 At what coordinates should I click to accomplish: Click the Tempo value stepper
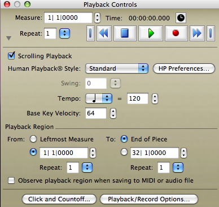155,98
